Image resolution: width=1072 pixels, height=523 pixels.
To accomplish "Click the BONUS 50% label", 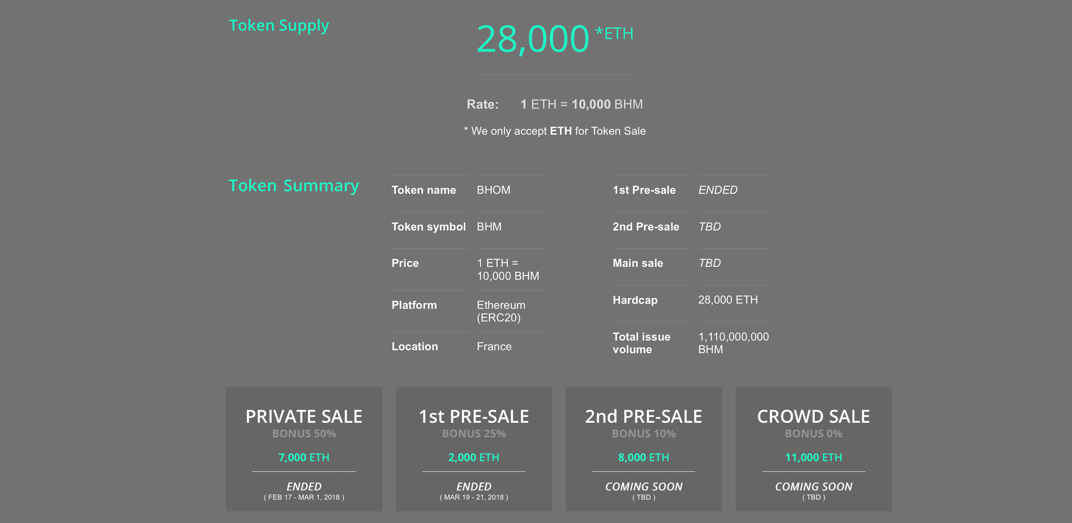I will [x=304, y=434].
